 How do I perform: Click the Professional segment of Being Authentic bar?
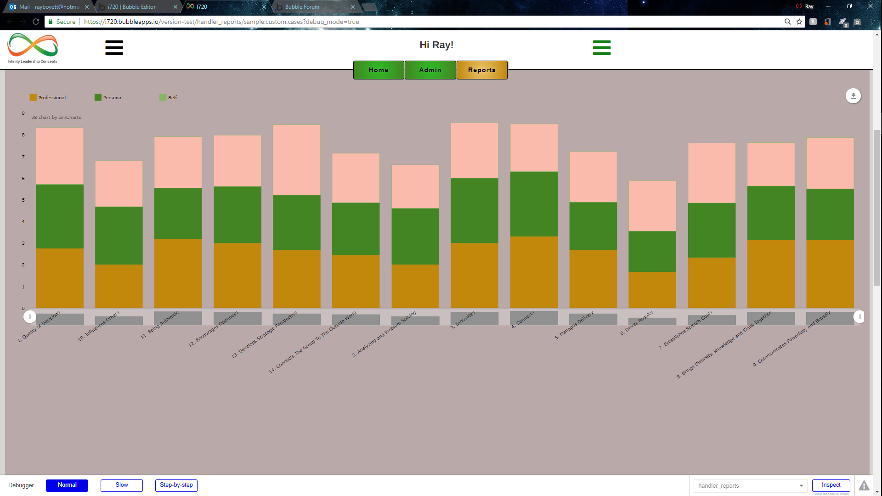(x=178, y=273)
